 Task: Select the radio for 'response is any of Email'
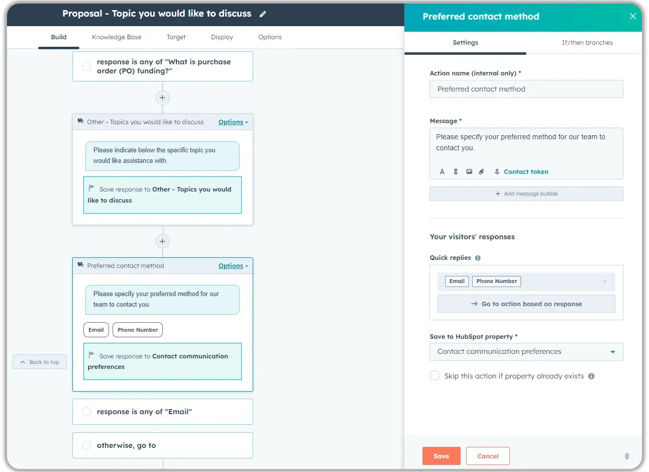click(86, 411)
